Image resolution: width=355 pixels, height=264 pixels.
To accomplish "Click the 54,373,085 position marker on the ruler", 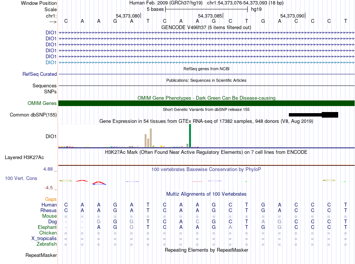I will (x=210, y=16).
